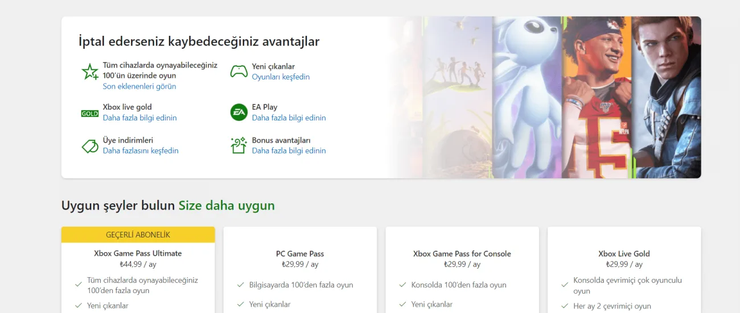Open the Oyunları keşfedin link
Image resolution: width=740 pixels, height=313 pixels.
(281, 77)
